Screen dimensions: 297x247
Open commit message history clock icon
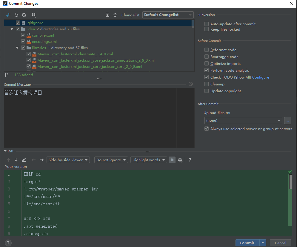[x=191, y=84]
